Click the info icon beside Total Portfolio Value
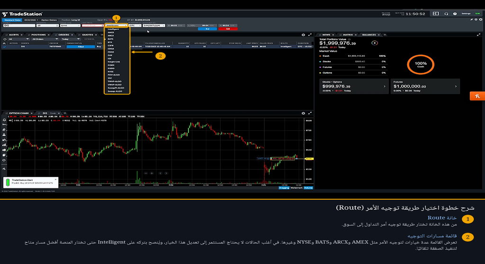 [349, 40]
